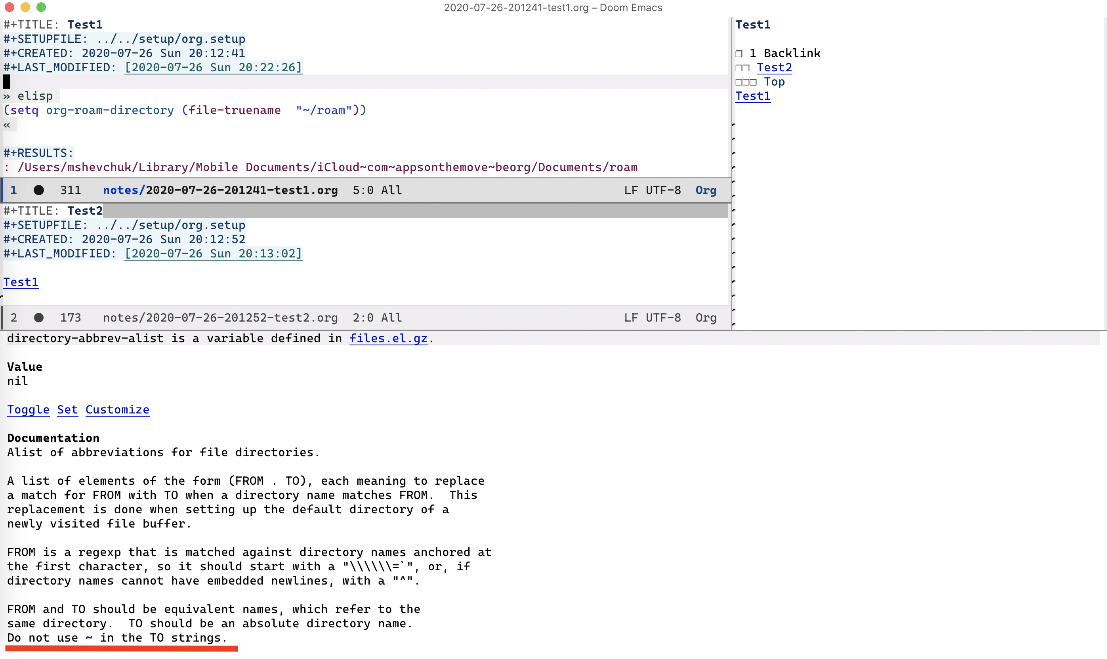Click Org mode indicator in test2 modeline
Viewport: 1107px width, 659px height.
pyautogui.click(x=706, y=318)
